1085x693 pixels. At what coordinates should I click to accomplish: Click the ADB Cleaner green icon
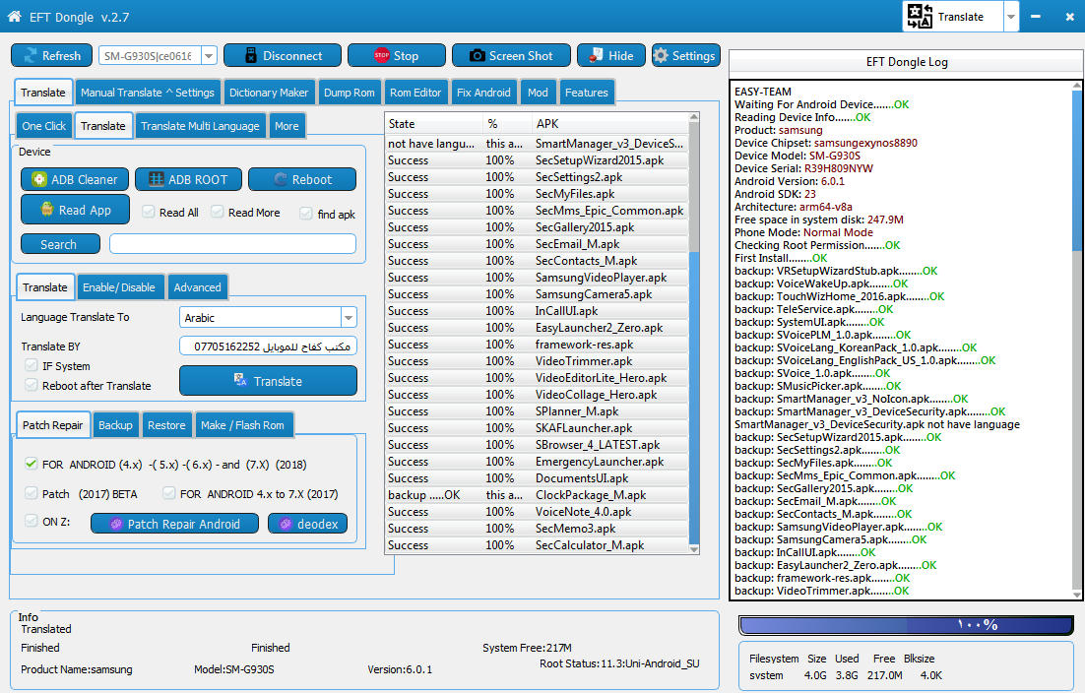point(39,179)
